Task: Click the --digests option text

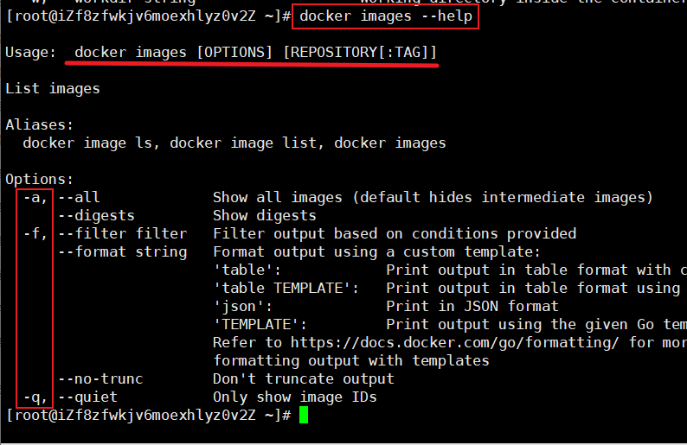Action: pyautogui.click(x=96, y=216)
